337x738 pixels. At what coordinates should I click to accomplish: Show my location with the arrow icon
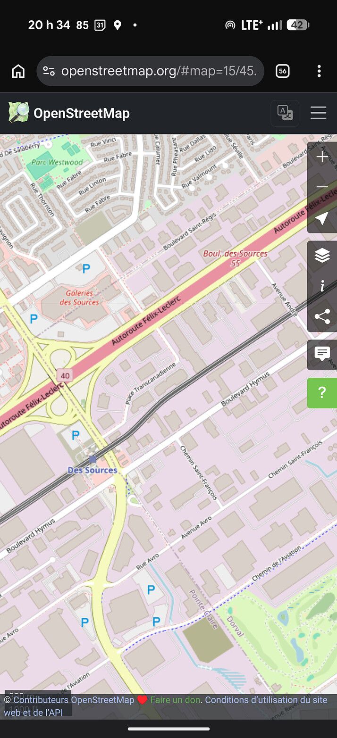pyautogui.click(x=322, y=218)
